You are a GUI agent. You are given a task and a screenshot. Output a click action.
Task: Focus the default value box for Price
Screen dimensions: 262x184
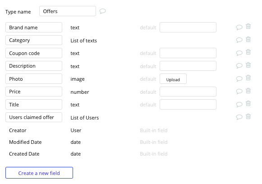pos(188,92)
